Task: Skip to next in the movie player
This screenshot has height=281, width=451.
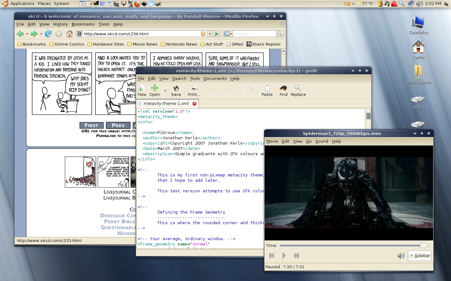Action: click(297, 256)
